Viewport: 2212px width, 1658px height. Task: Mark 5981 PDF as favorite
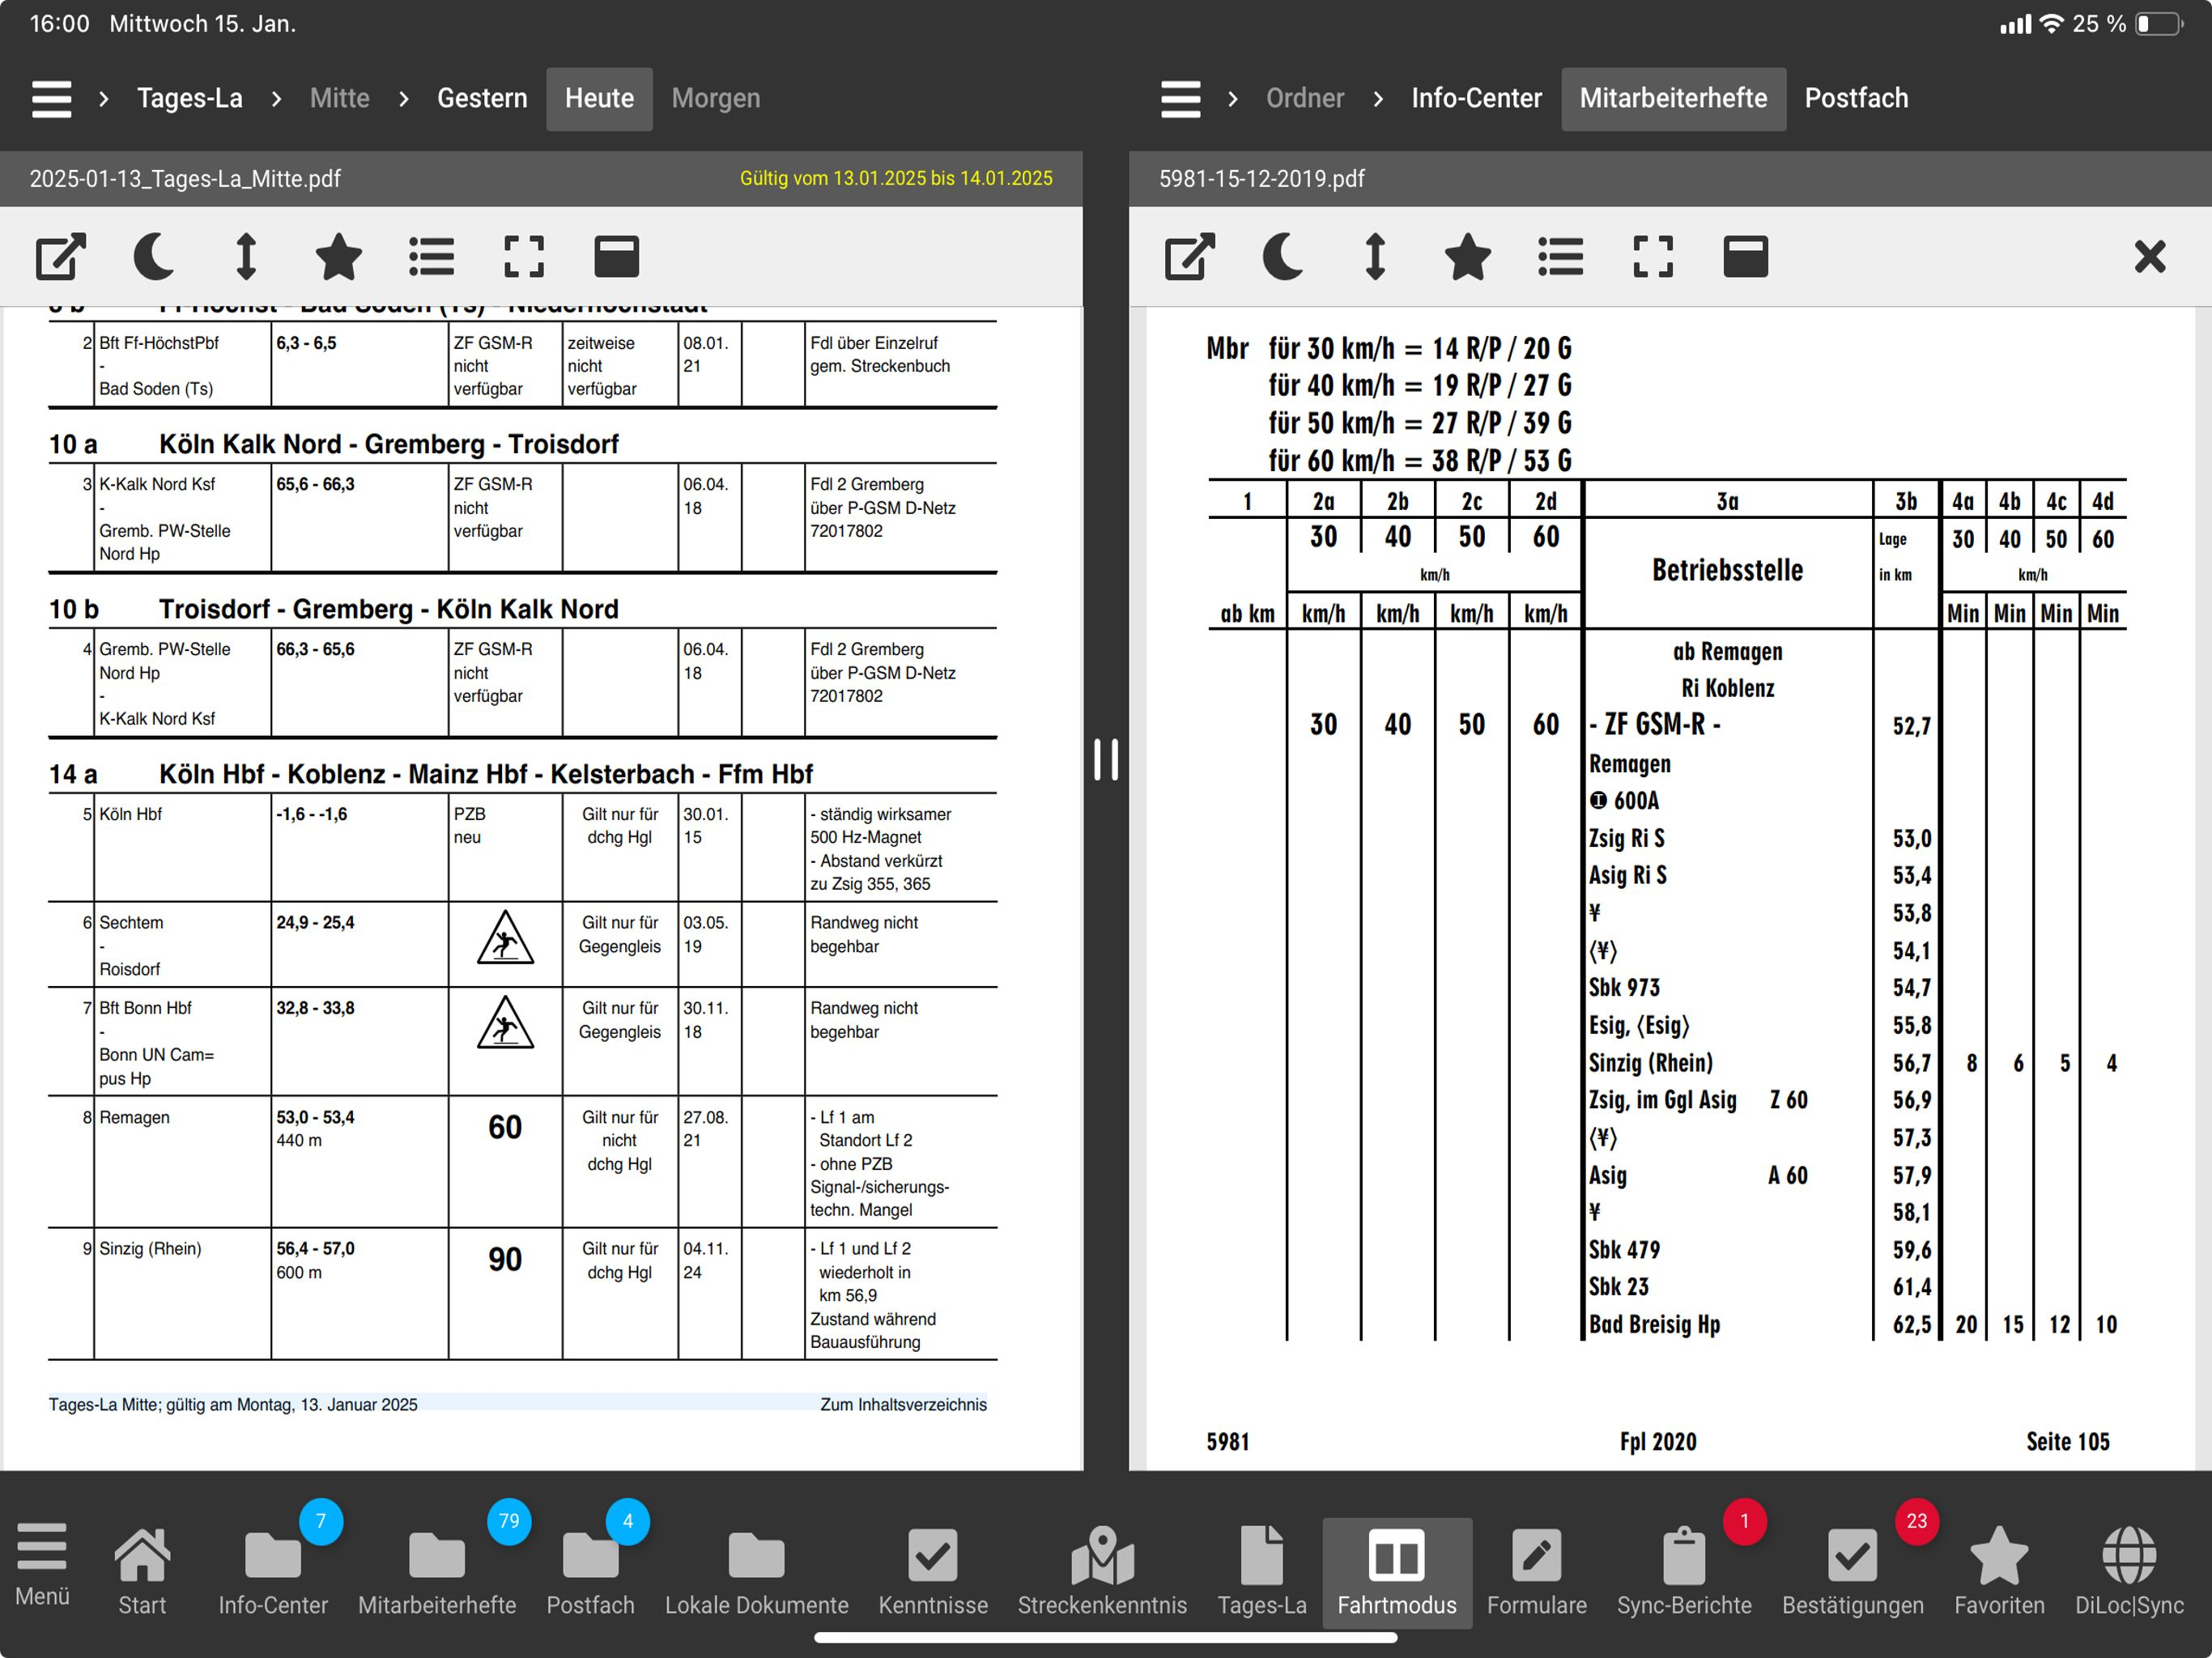[x=1467, y=256]
